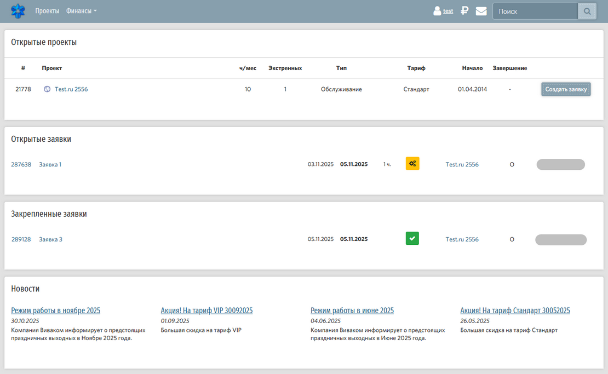Open Заявка 1 ticket link
Viewport: 608px width, 374px height.
50,164
